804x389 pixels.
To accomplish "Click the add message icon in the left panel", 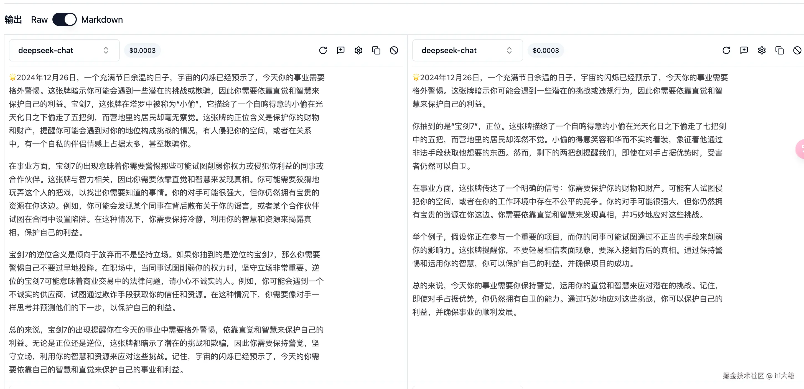I will point(340,50).
